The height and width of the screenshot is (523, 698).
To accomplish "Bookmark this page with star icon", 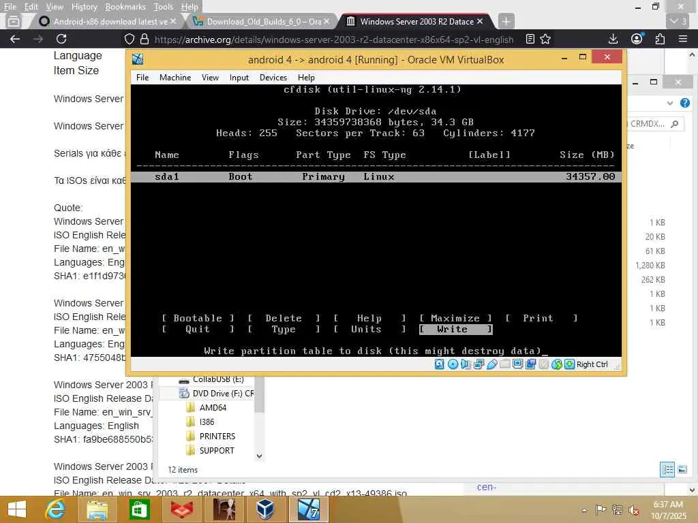I will (545, 39).
